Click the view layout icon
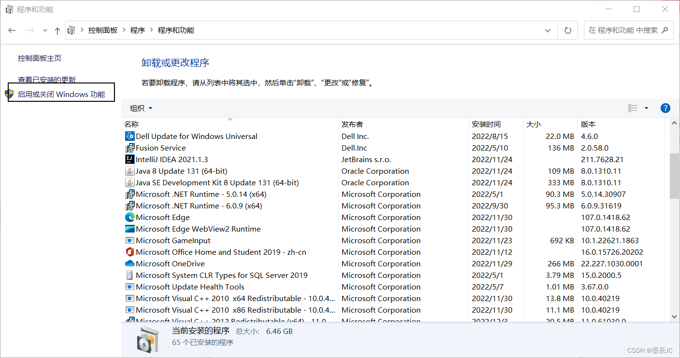The width and height of the screenshot is (680, 358). click(x=632, y=108)
